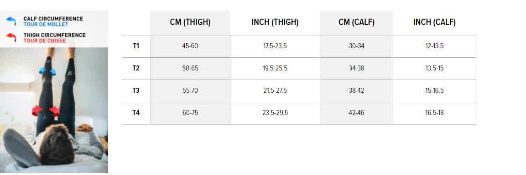Click the 16.5-18 calf inch cell
Screen dimensions: 526x175
(x=434, y=113)
